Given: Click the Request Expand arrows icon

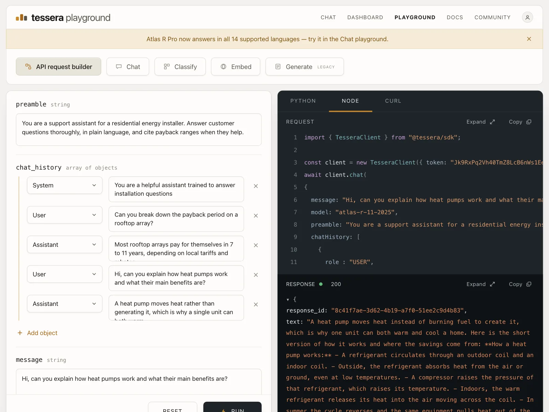Looking at the screenshot, I should point(492,122).
